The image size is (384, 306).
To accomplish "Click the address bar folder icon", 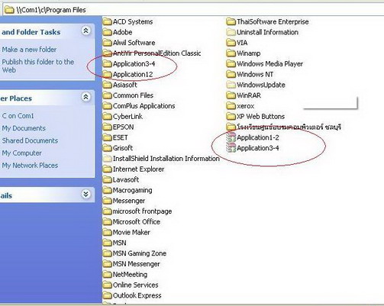I will 9,10.
